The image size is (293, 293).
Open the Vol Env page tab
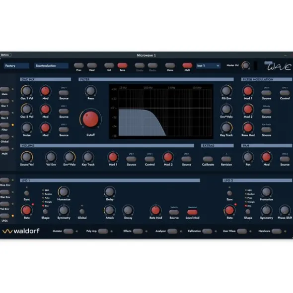pyautogui.click(x=4, y=204)
